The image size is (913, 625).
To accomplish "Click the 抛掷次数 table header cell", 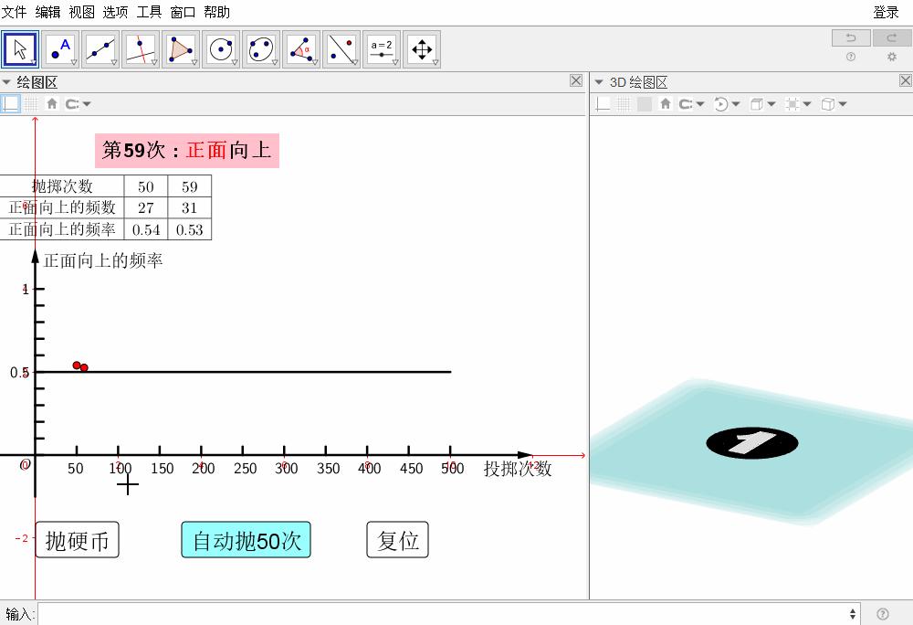I will [x=62, y=186].
